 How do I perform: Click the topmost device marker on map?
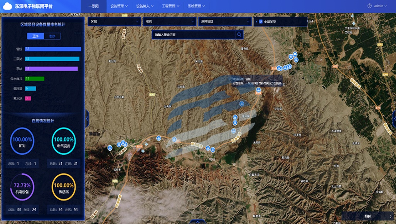[x=295, y=54]
